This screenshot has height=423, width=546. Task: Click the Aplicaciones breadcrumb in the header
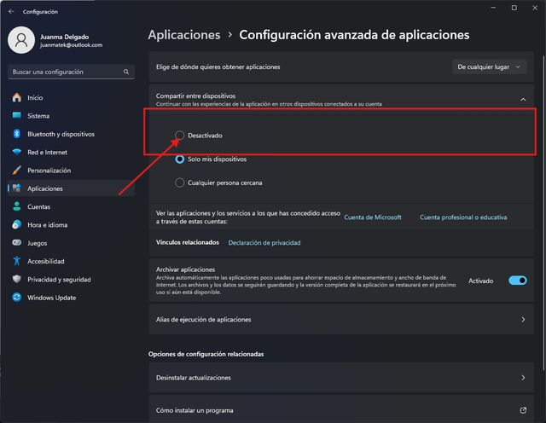click(184, 35)
